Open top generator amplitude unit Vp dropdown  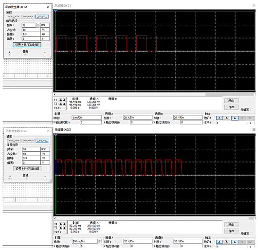pos(45,34)
